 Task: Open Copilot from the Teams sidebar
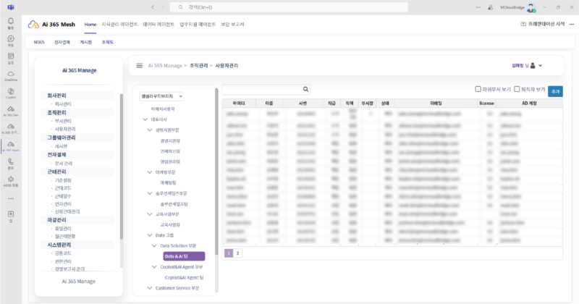pos(11,94)
